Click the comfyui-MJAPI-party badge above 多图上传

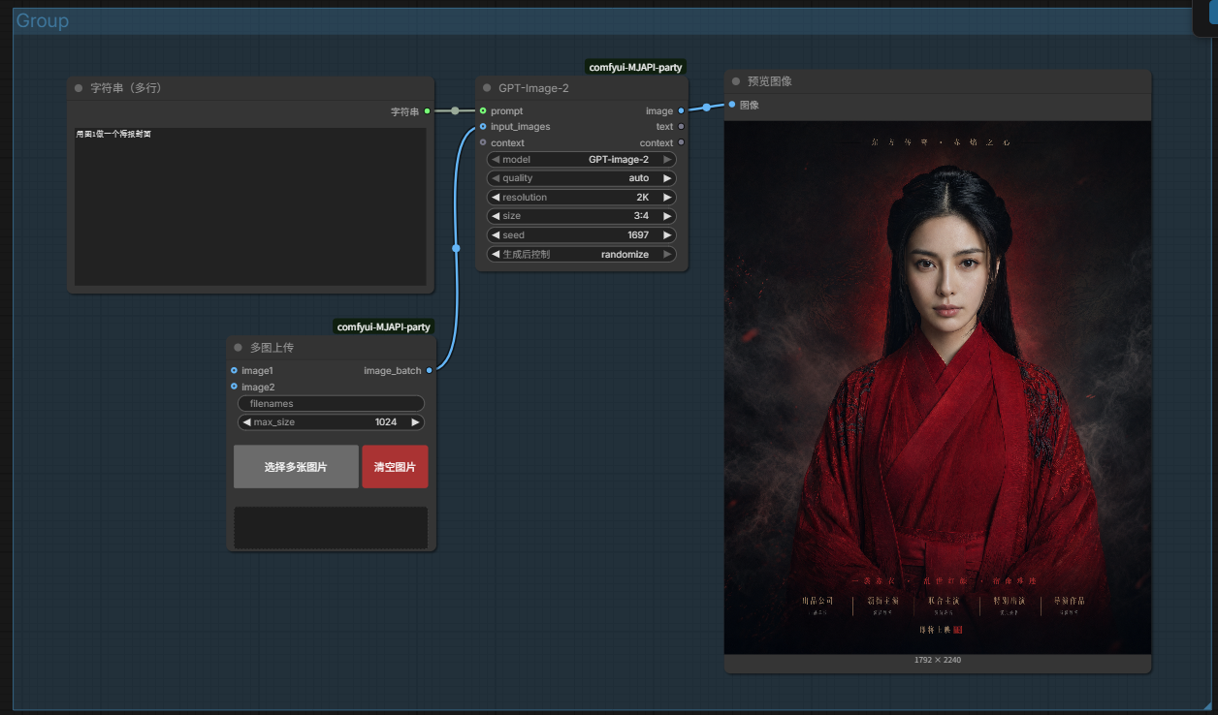click(384, 327)
